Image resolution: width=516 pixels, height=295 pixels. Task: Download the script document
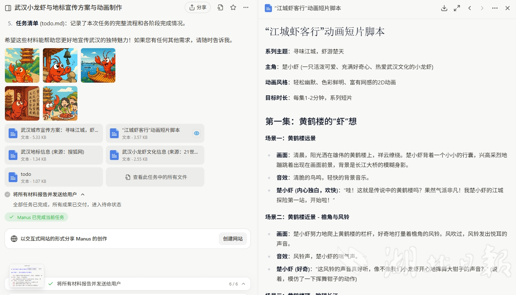444,8
